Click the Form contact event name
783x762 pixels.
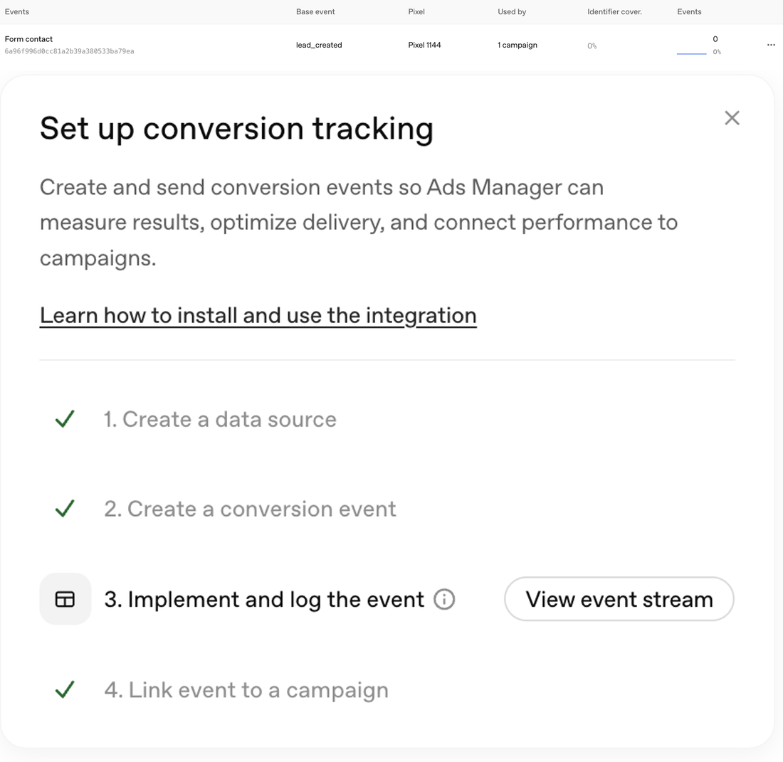(x=28, y=39)
